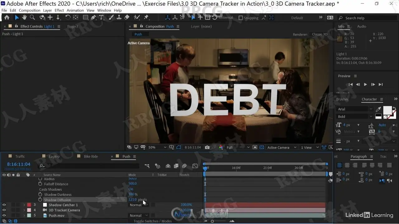Select the Local Axis mode icon
The image size is (399, 224).
(168, 18)
